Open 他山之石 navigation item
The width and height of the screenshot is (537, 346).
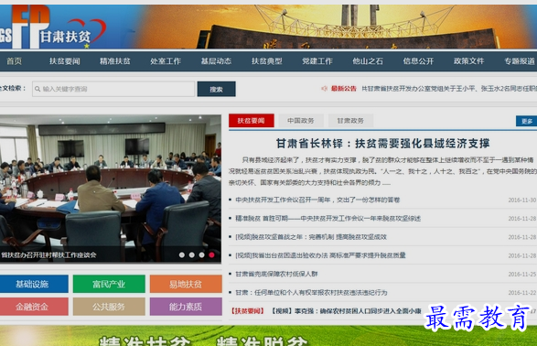[x=368, y=61]
